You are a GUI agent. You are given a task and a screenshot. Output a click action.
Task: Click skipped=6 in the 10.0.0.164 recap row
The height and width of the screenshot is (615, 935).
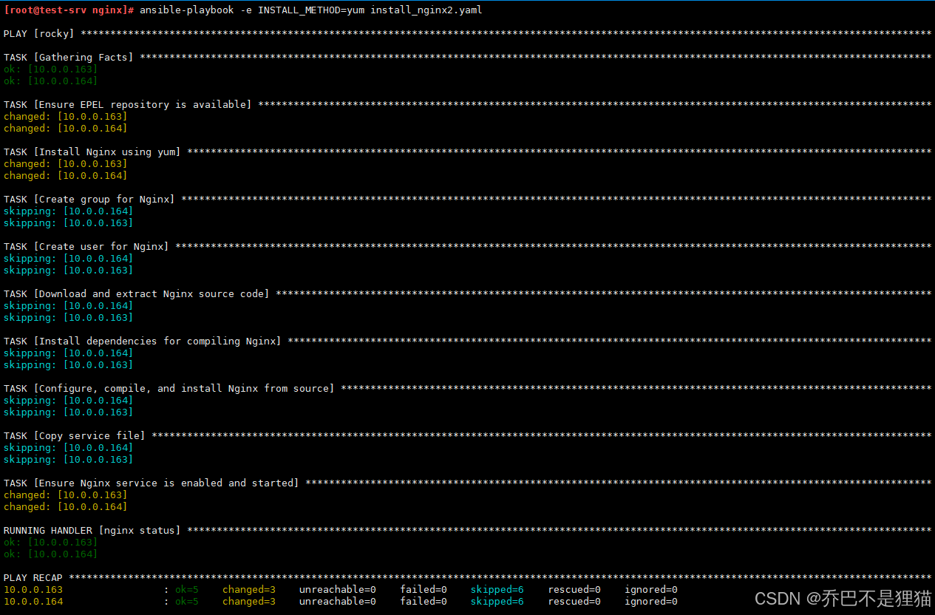(x=497, y=602)
